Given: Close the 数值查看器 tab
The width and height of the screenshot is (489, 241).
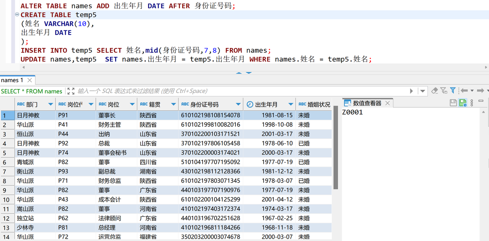Looking at the screenshot, I should click(x=387, y=103).
